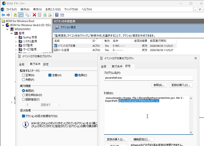Expand the システム監視 tree node
The width and height of the screenshot is (204, 146).
(x=16, y=42)
